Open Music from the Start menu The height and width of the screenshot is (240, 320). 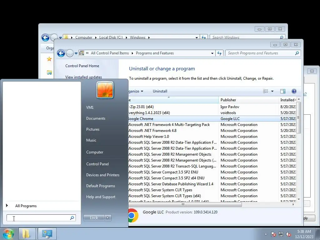pyautogui.click(x=91, y=140)
